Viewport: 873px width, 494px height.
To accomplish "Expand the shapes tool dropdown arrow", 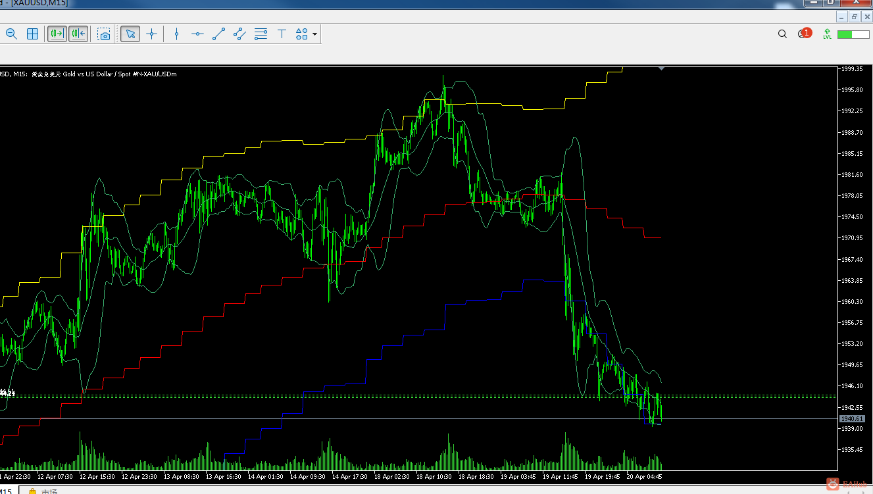I will coord(315,34).
